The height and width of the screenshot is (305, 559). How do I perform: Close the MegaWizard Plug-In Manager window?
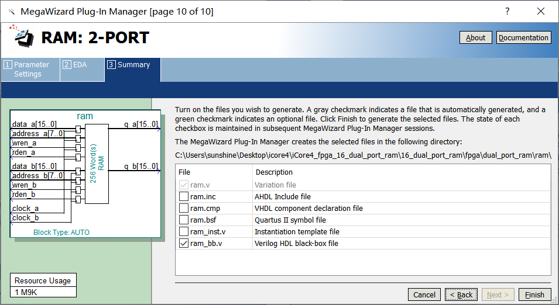coord(541,12)
